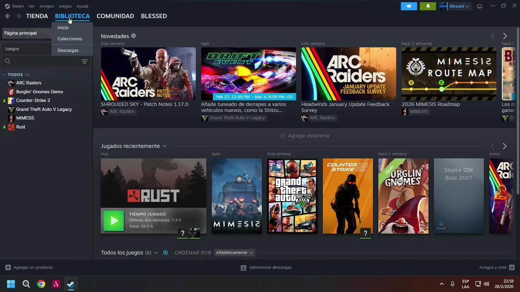Click the back navigation arrow
The height and width of the screenshot is (292, 520).
pyautogui.click(x=8, y=16)
